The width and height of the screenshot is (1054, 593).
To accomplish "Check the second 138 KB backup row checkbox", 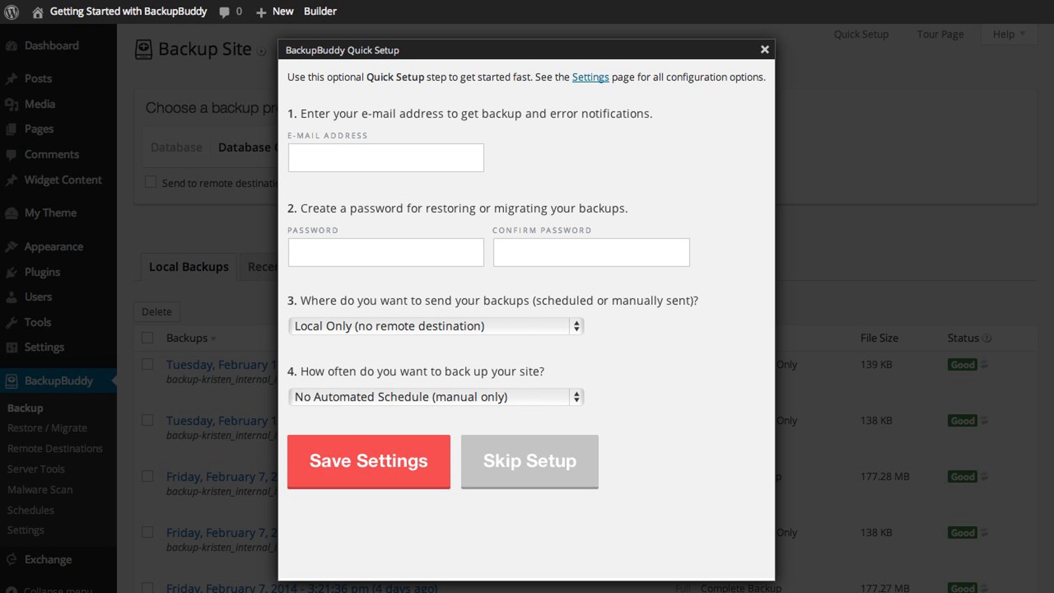I will (148, 532).
